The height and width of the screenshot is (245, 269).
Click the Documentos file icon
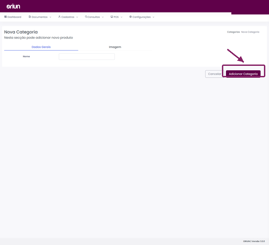pos(30,17)
